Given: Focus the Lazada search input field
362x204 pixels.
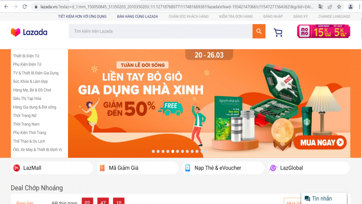Looking at the screenshot, I should coord(160,31).
